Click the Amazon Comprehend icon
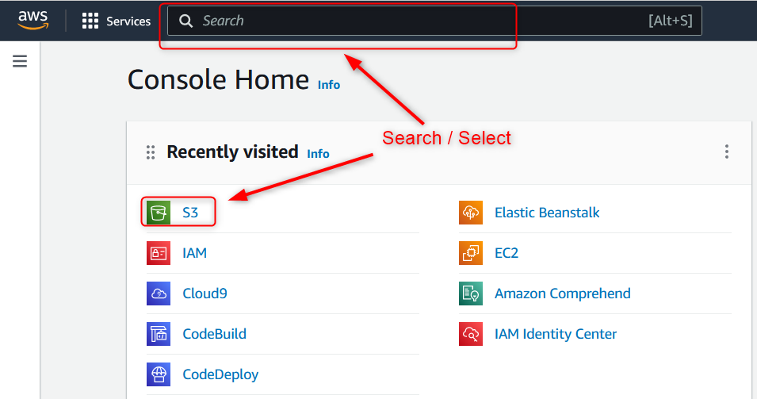Image resolution: width=757 pixels, height=399 pixels. [x=471, y=293]
